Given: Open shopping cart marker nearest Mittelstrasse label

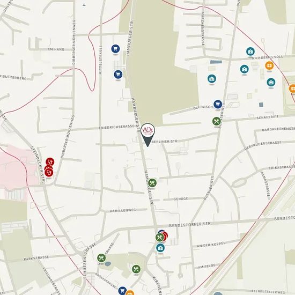Looking at the screenshot, I should 118,75.
